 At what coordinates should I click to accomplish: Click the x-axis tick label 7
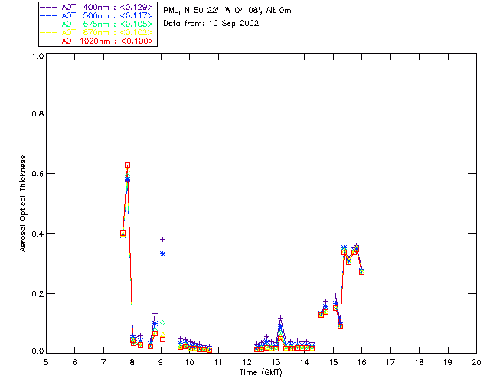pos(103,362)
